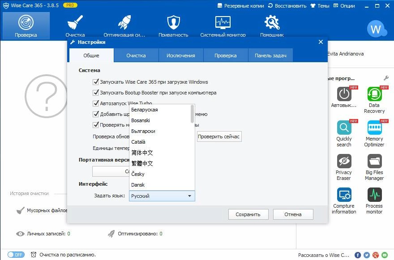Click the Проверить сейчас button
Image resolution: width=394 pixels, height=260 pixels.
pos(219,136)
